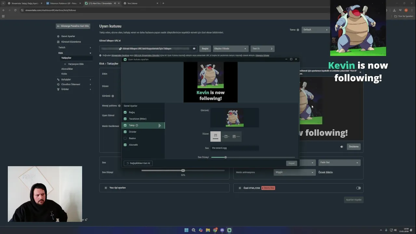Toggle the Tezahürat (Bitler) checkbox
The width and height of the screenshot is (416, 234).
click(x=125, y=119)
